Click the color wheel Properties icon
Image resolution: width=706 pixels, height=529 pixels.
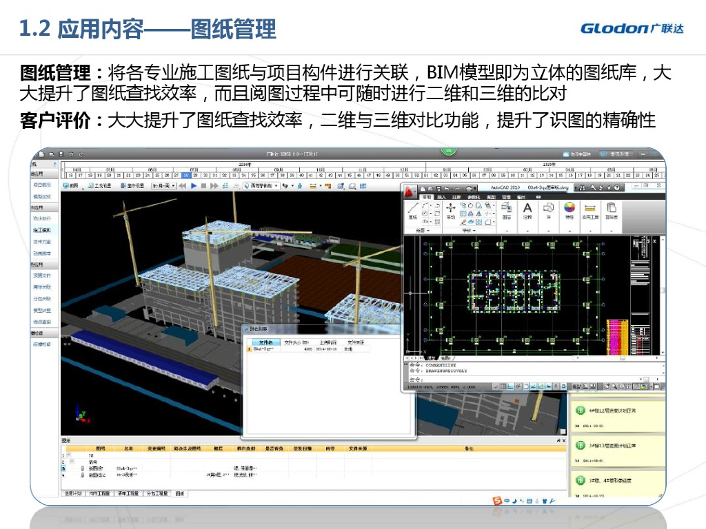569,208
